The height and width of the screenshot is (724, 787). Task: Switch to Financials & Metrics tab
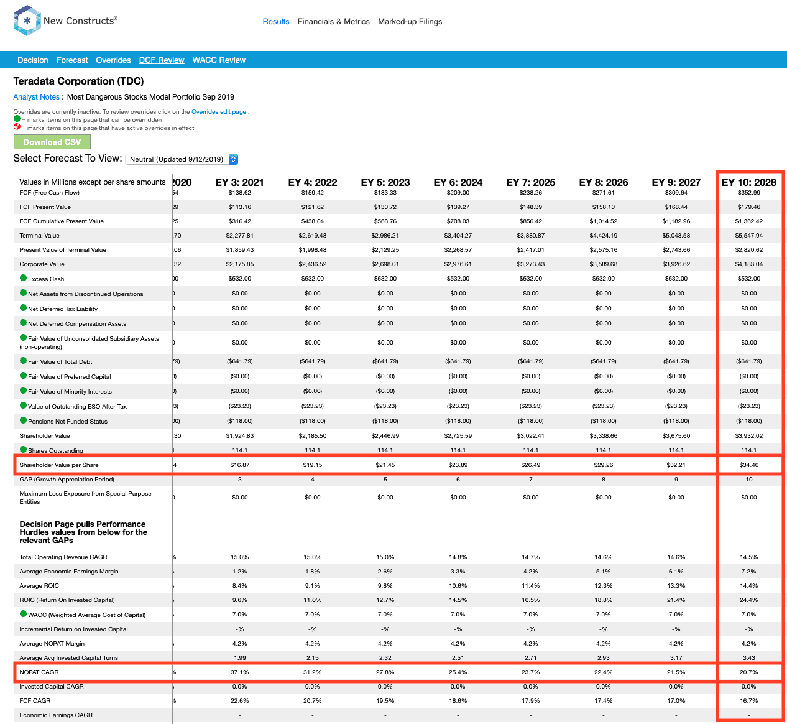coord(334,22)
